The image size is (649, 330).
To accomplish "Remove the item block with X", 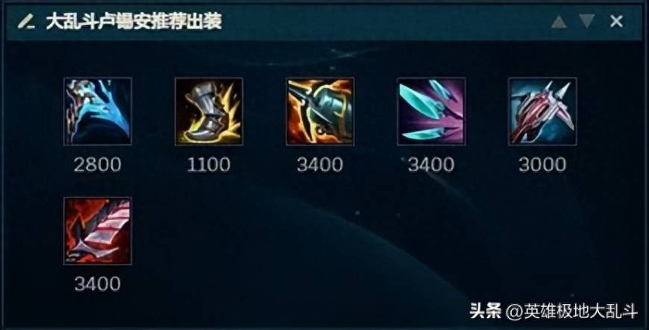I will point(616,21).
